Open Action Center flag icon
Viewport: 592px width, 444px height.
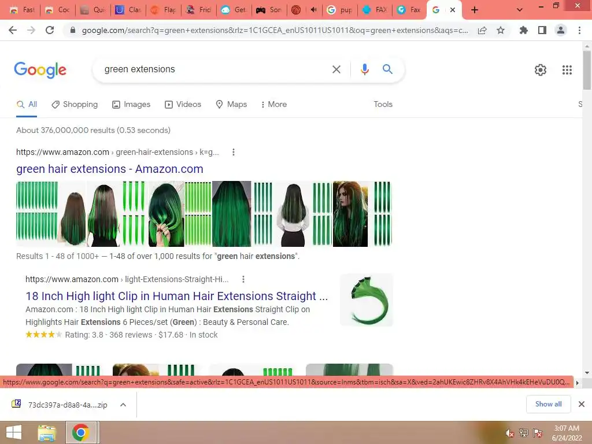tap(537, 433)
